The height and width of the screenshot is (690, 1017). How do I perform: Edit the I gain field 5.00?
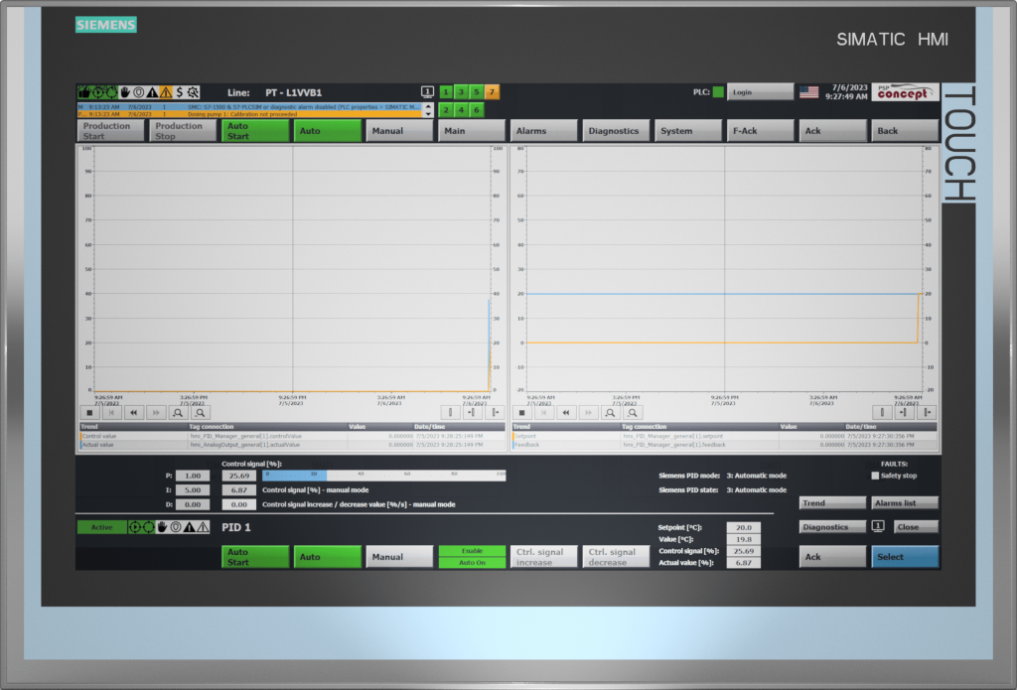[193, 490]
